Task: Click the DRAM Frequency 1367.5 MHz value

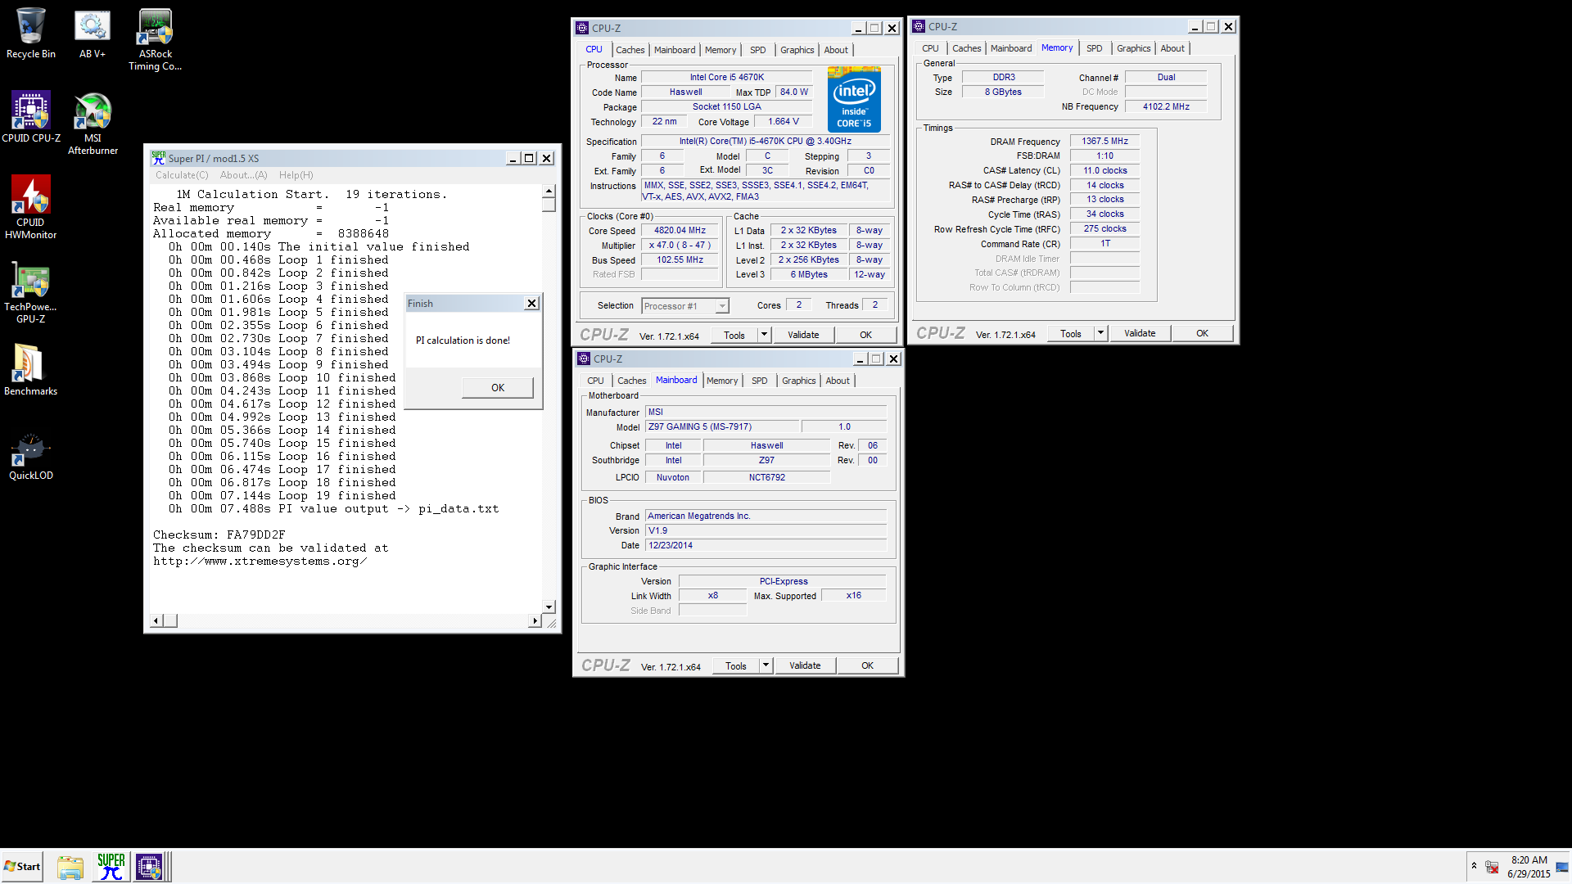Action: pyautogui.click(x=1104, y=142)
